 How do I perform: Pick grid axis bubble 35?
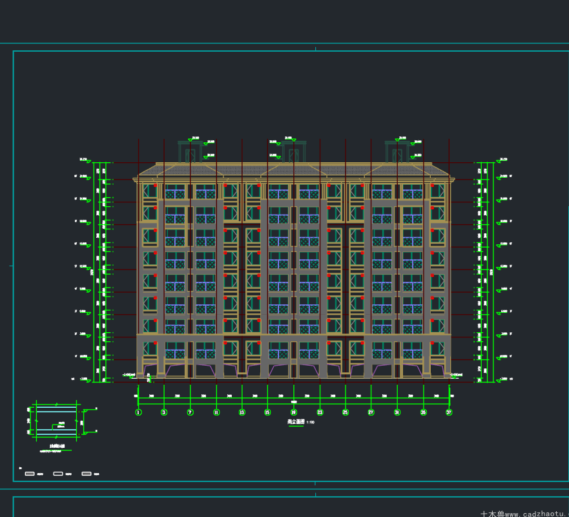click(x=424, y=412)
